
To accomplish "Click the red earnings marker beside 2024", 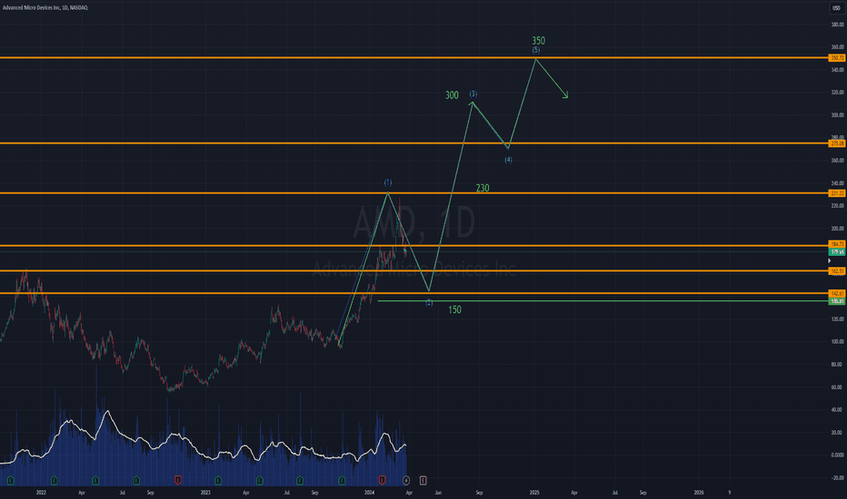I will pos(382,480).
